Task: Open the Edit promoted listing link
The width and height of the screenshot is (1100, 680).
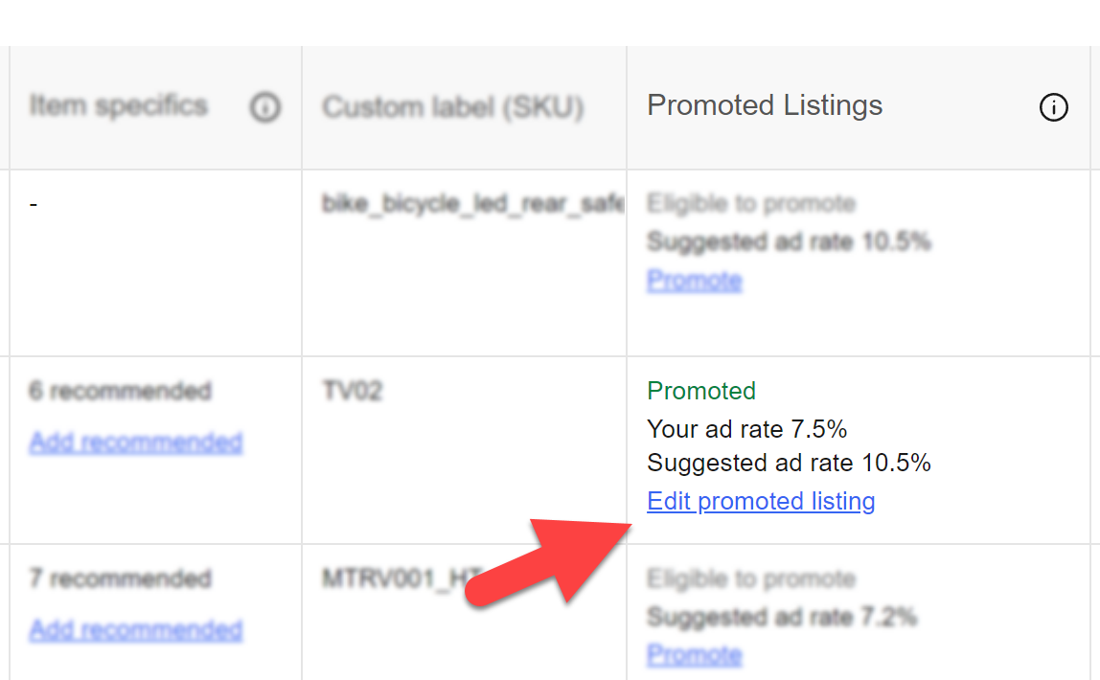Action: pos(761,501)
